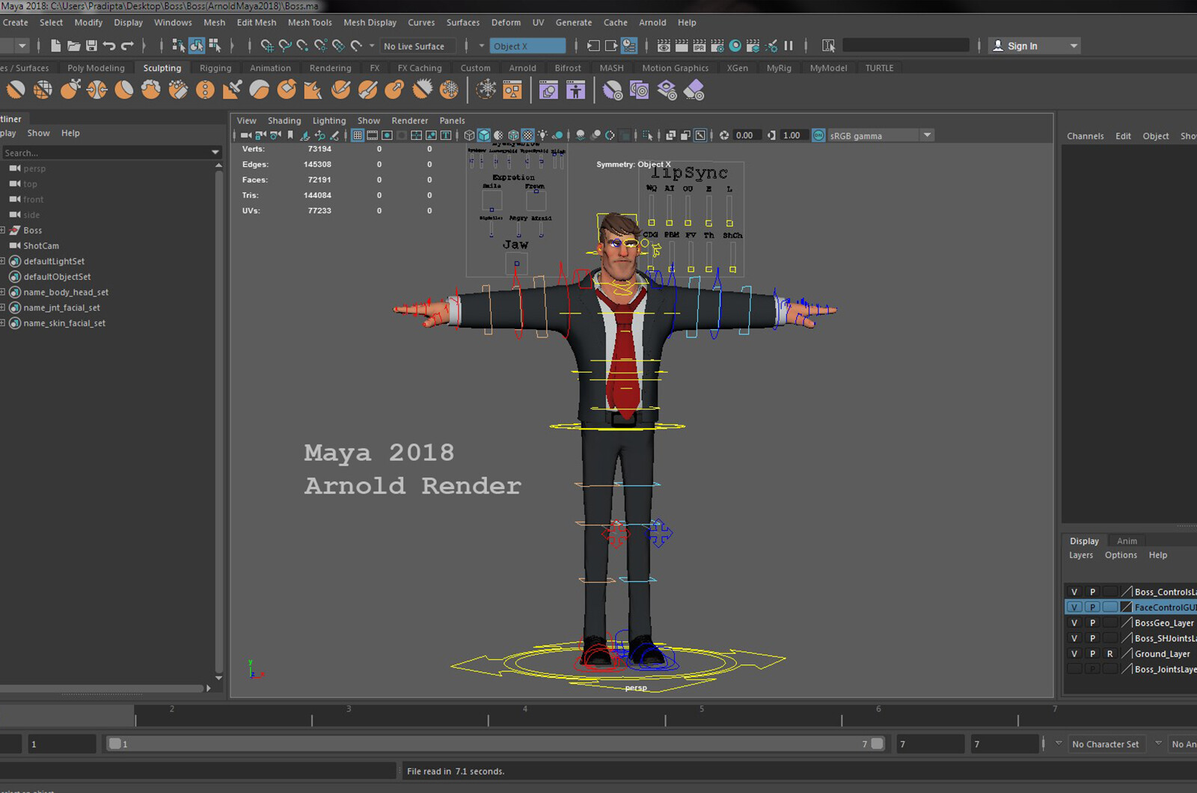The height and width of the screenshot is (793, 1197).
Task: Enable Smooth Shade All in the viewport
Action: 483,135
